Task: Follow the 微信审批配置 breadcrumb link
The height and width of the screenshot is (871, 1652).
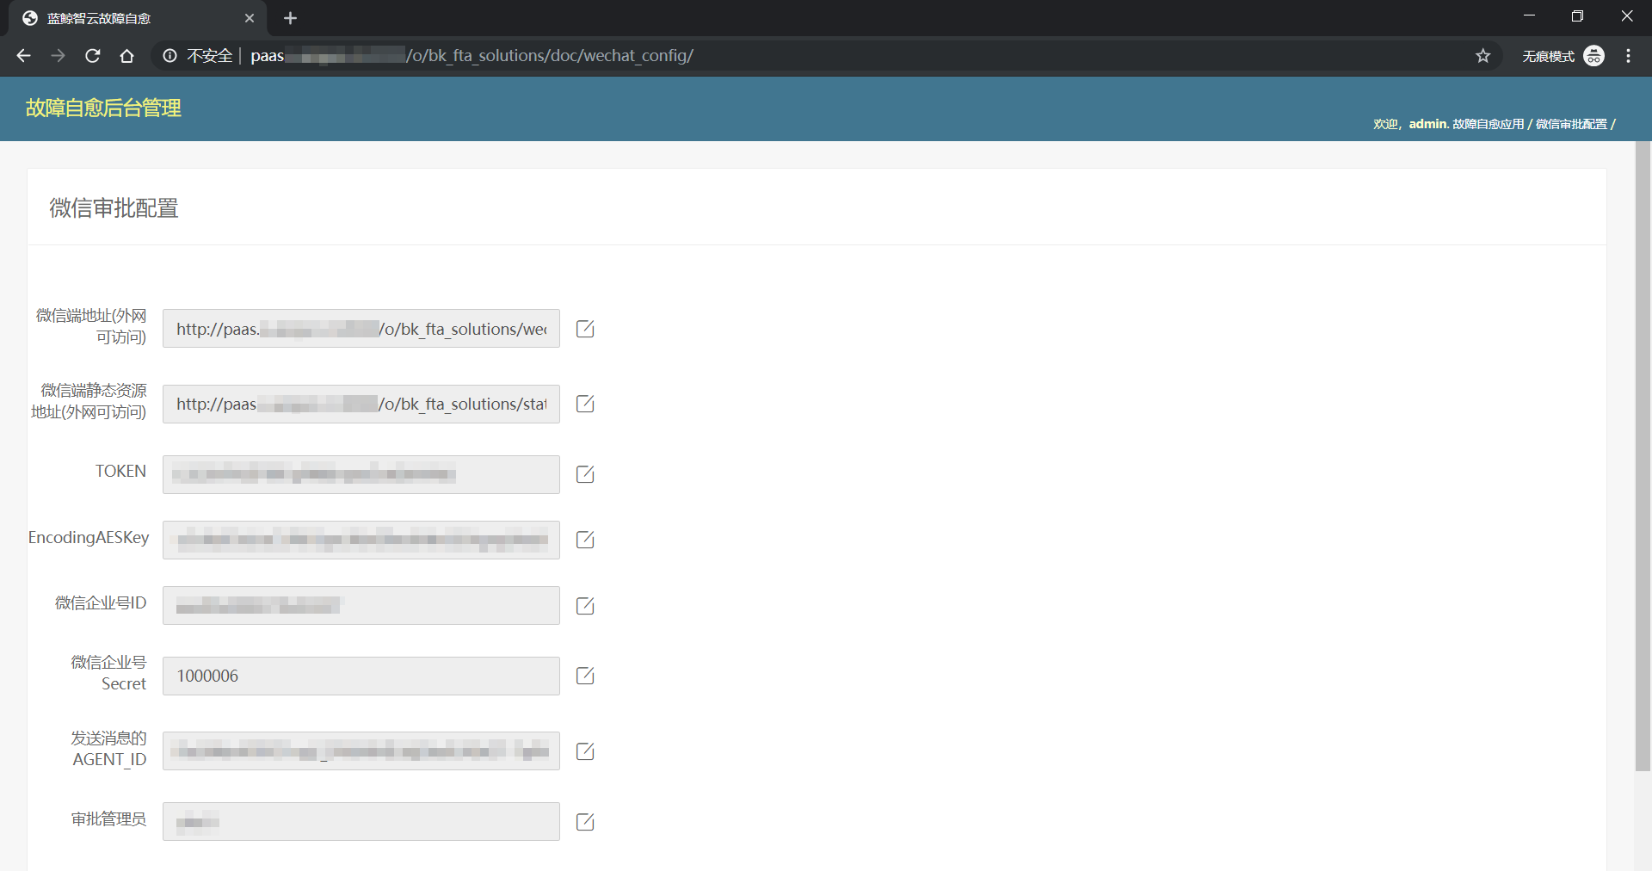Action: point(1571,125)
